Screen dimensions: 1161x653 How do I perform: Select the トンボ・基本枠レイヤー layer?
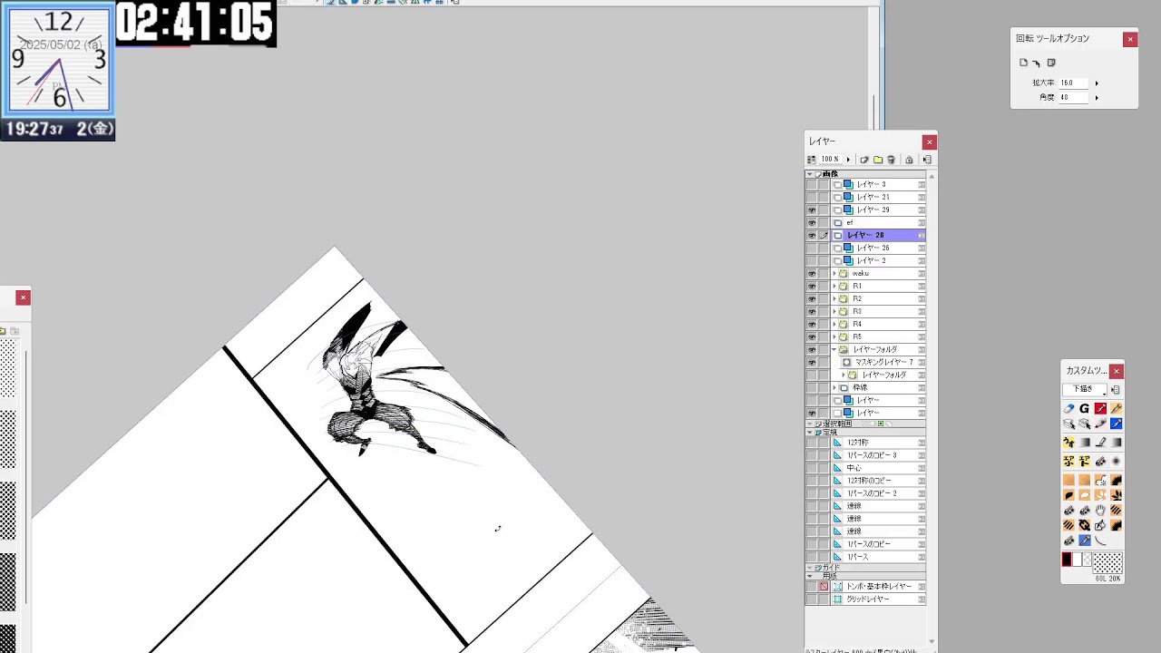pos(877,587)
